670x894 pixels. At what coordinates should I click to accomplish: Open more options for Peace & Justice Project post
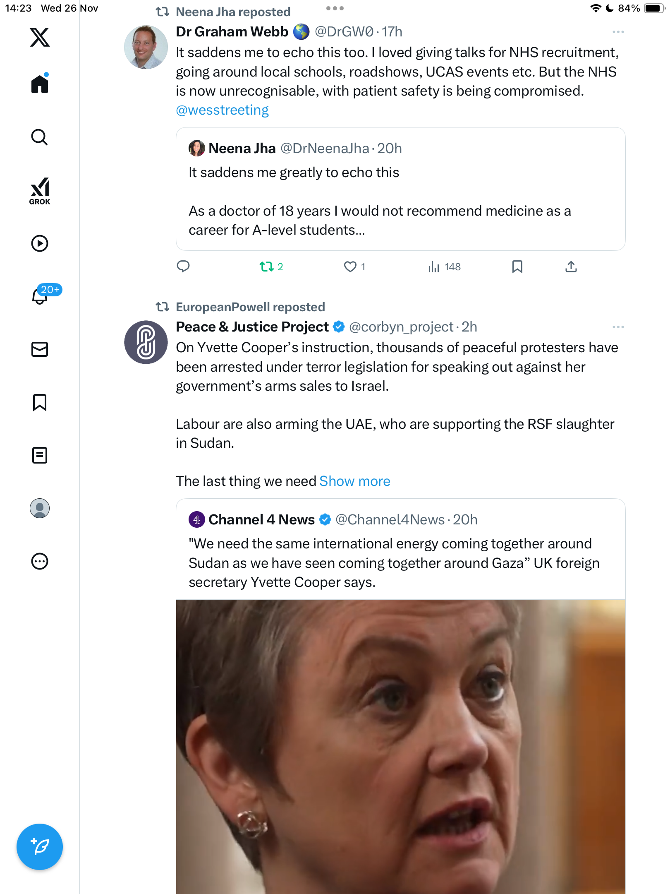point(618,327)
